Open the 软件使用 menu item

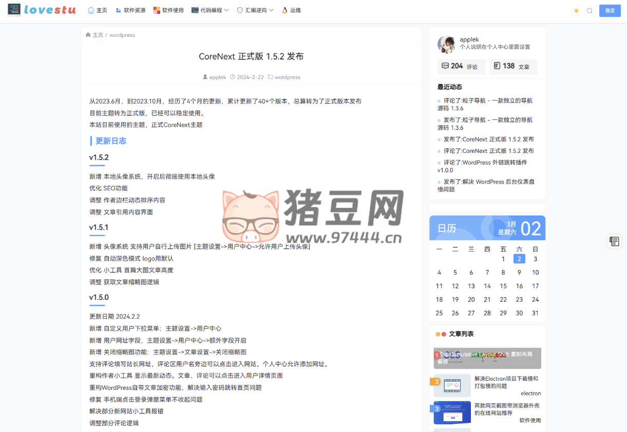(168, 10)
